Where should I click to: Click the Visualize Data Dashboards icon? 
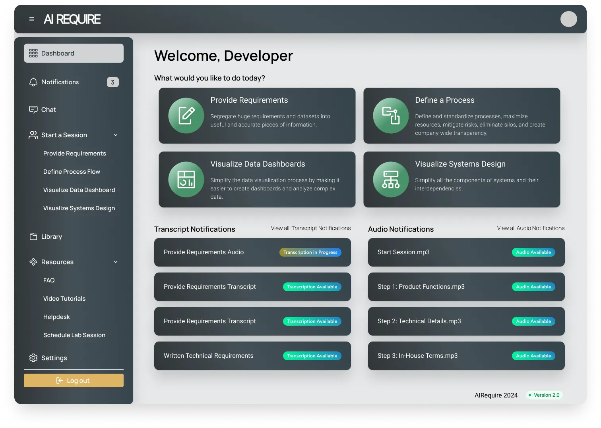point(186,179)
